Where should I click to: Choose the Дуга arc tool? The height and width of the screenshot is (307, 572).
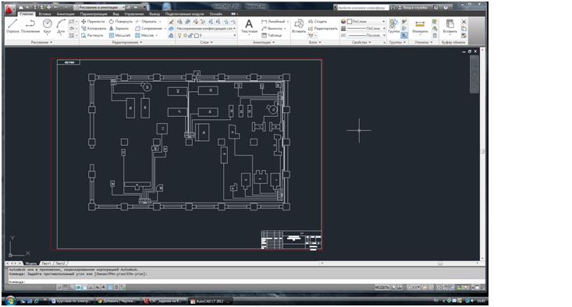[61, 26]
